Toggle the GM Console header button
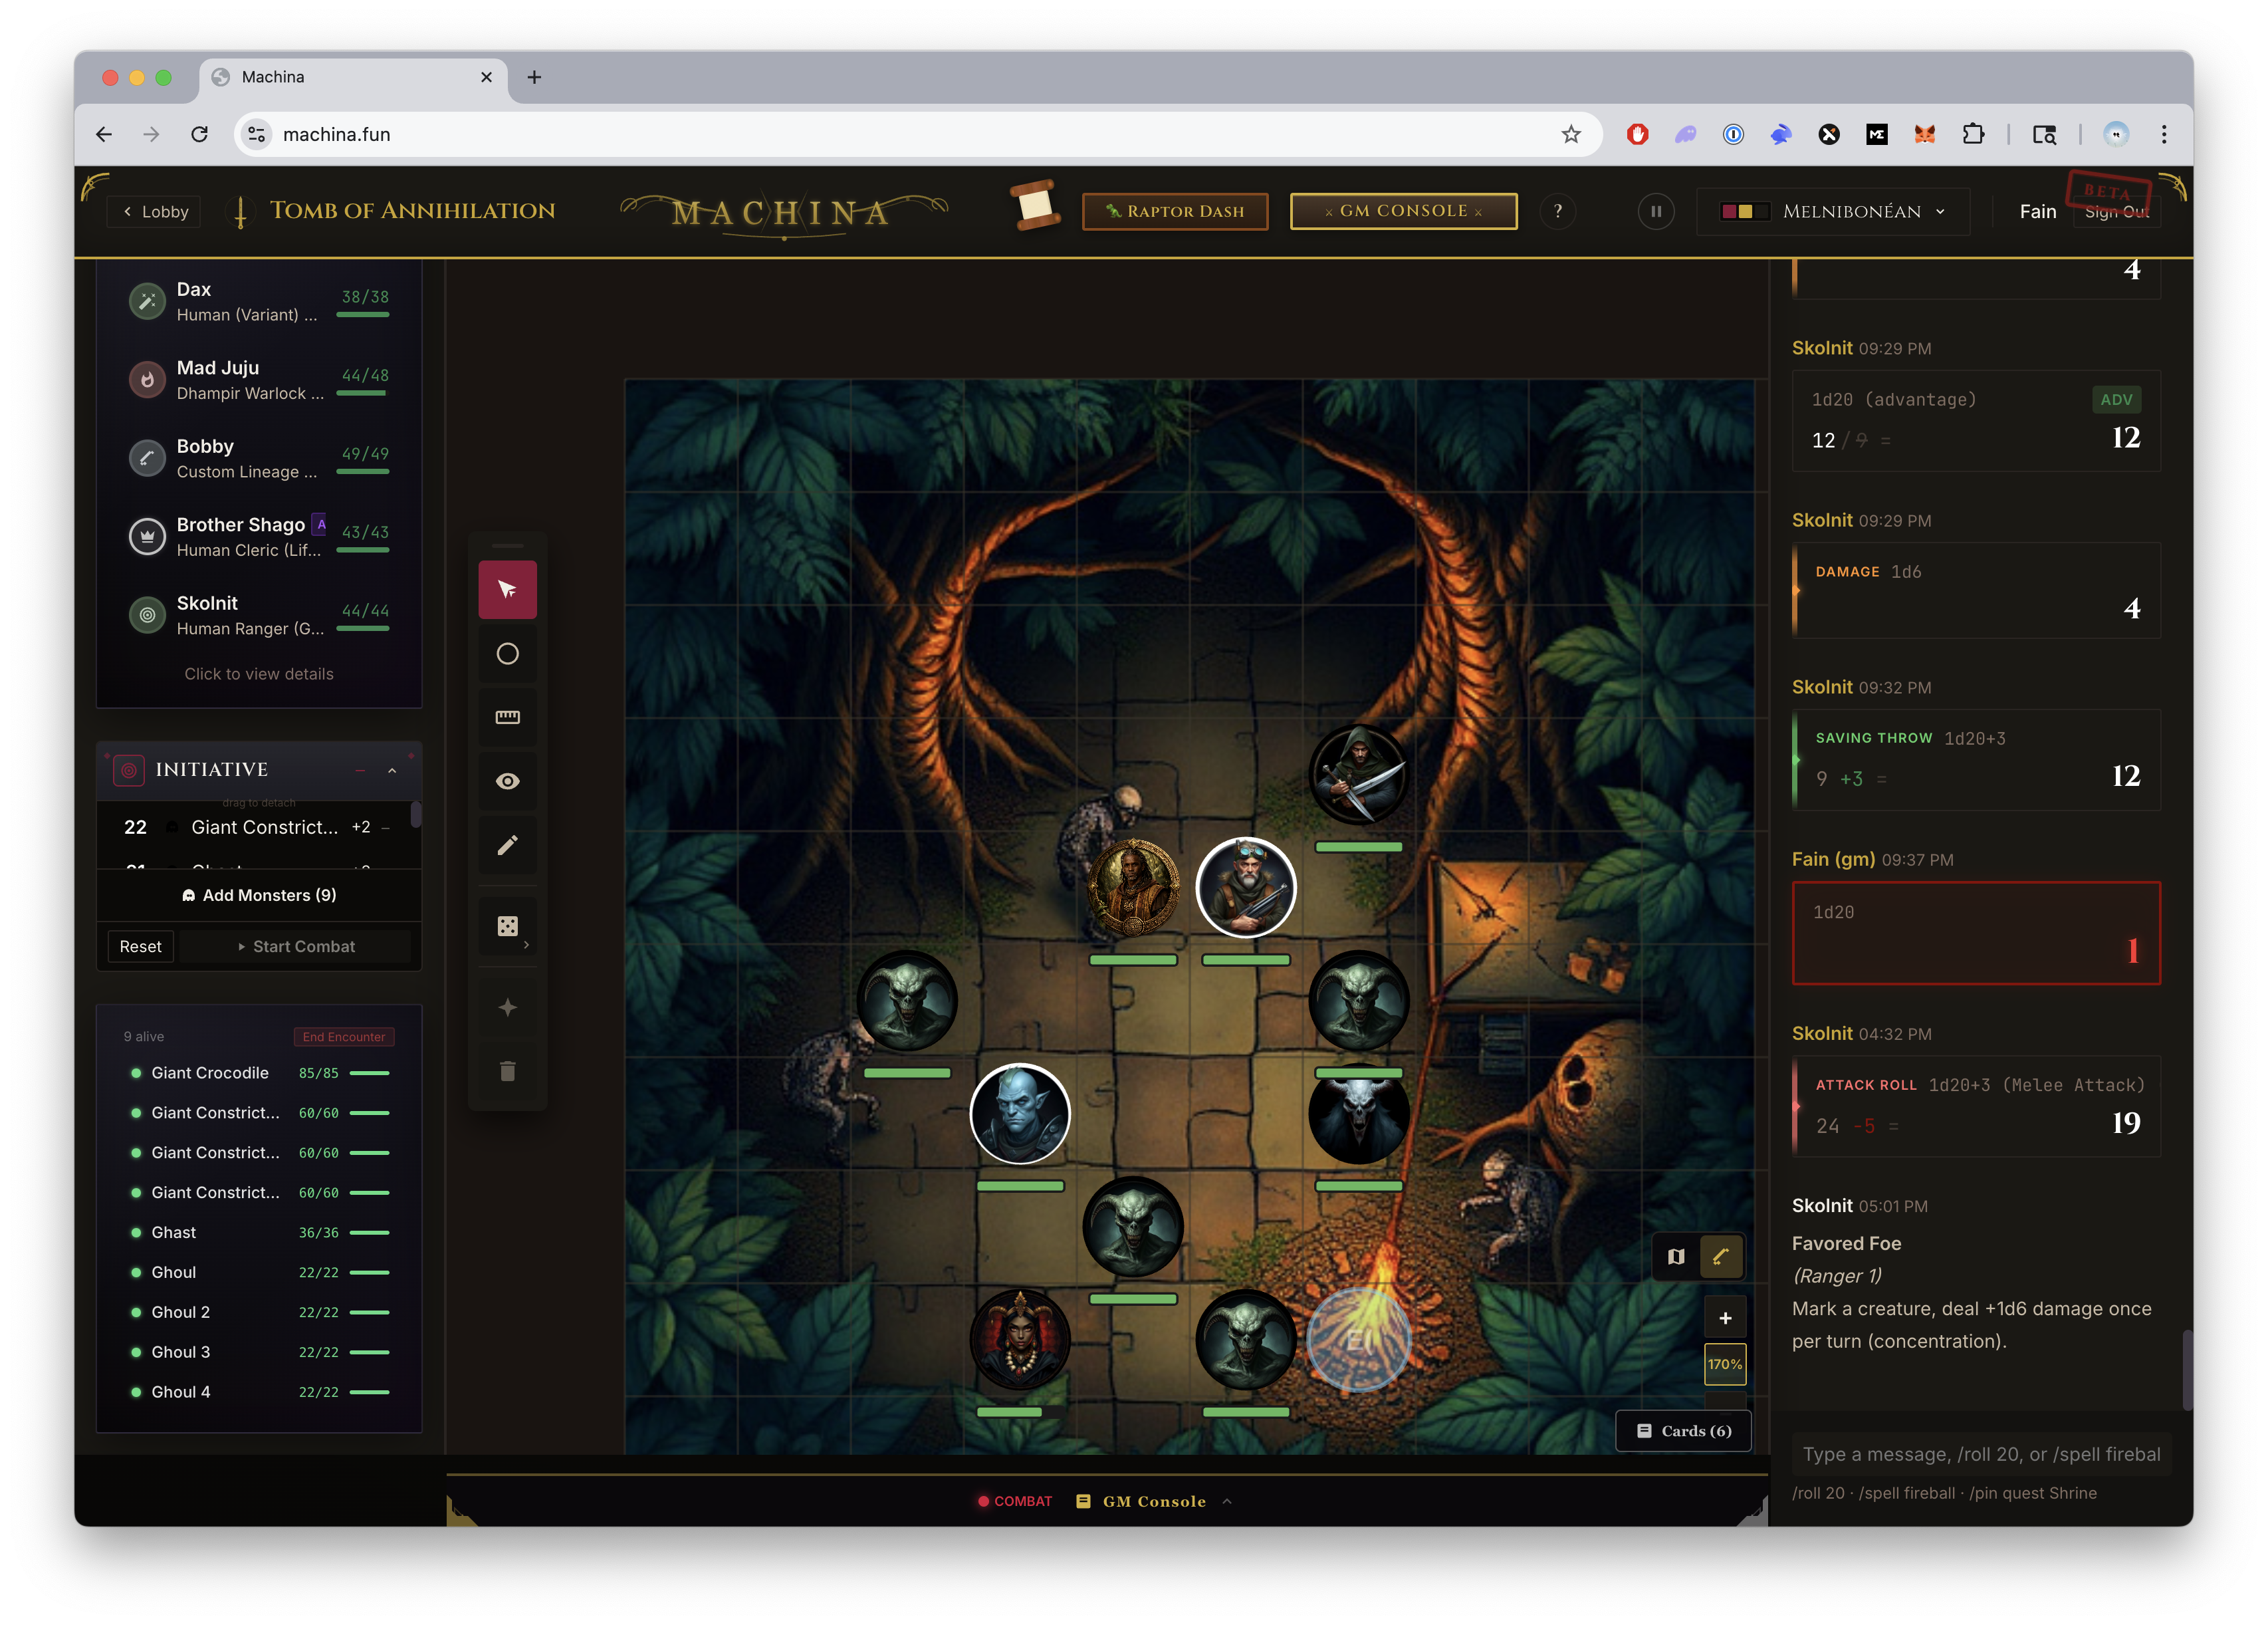This screenshot has height=1625, width=2268. (x=1403, y=211)
